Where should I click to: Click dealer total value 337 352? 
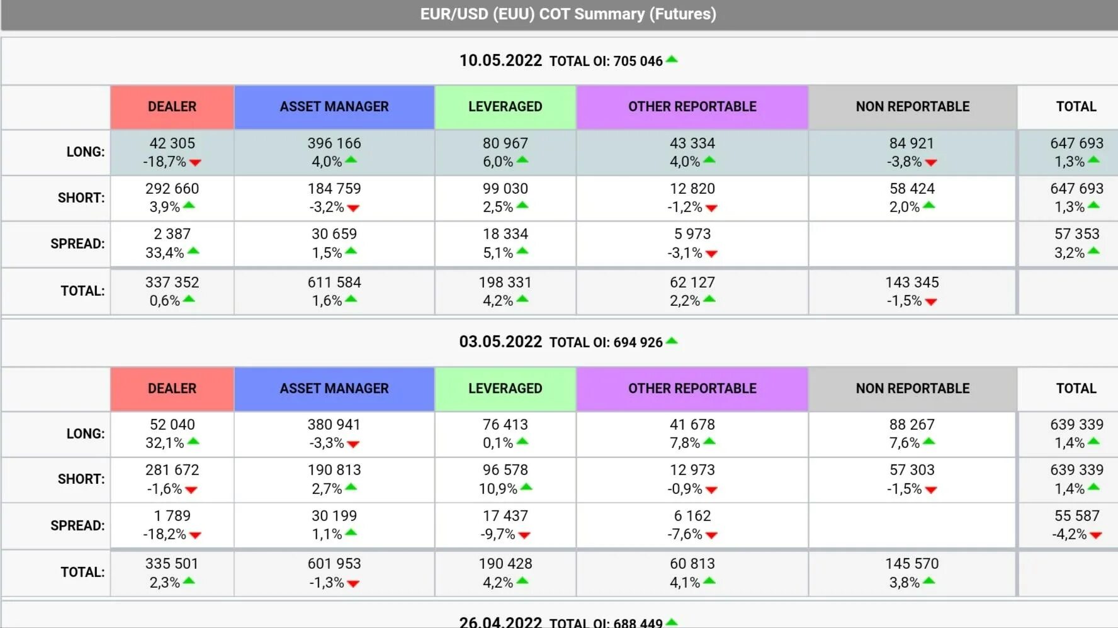pyautogui.click(x=172, y=283)
